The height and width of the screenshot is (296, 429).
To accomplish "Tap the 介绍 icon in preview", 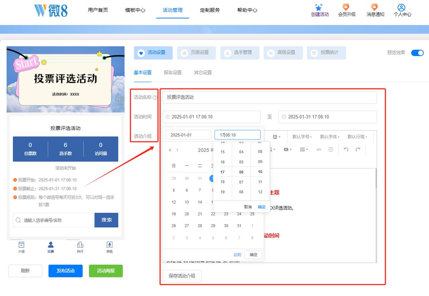I will click(x=21, y=245).
